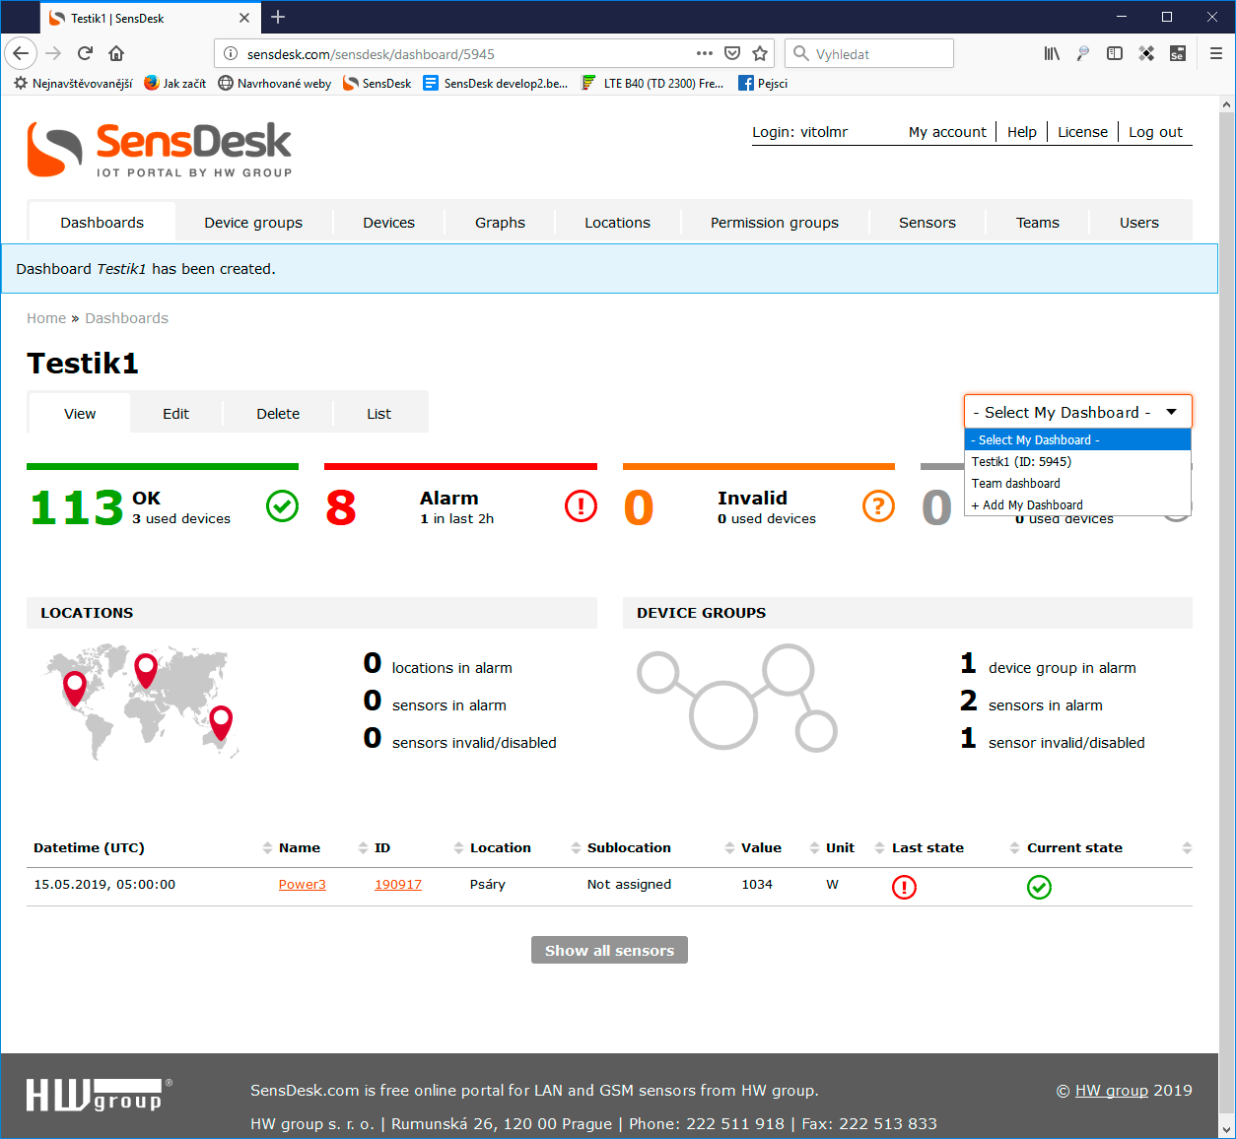
Task: Open the My account link
Action: 947,132
